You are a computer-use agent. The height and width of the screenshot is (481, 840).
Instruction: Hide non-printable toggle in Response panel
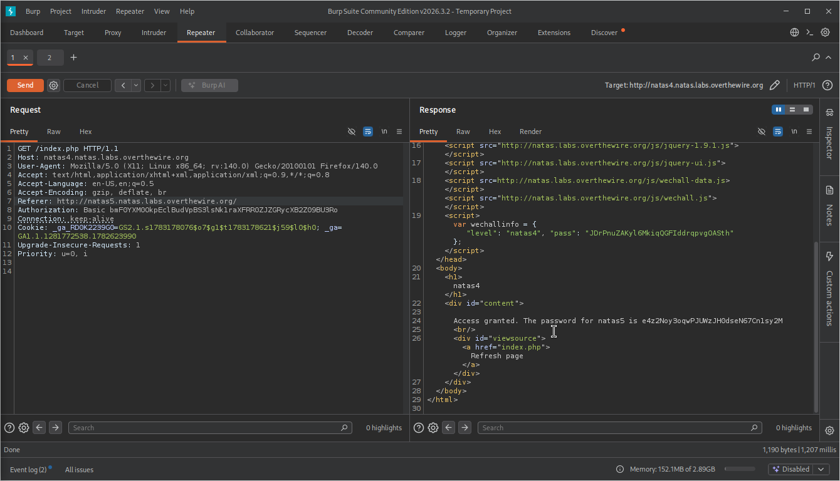762,132
